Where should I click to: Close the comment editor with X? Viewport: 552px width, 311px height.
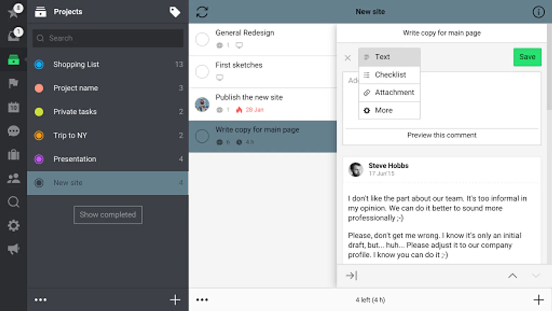(348, 58)
